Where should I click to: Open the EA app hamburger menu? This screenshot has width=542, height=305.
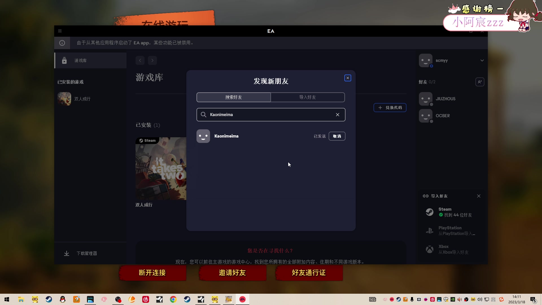[60, 31]
